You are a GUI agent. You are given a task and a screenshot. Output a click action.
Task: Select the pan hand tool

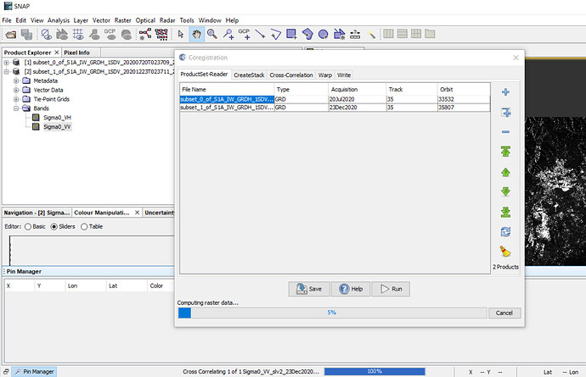196,34
